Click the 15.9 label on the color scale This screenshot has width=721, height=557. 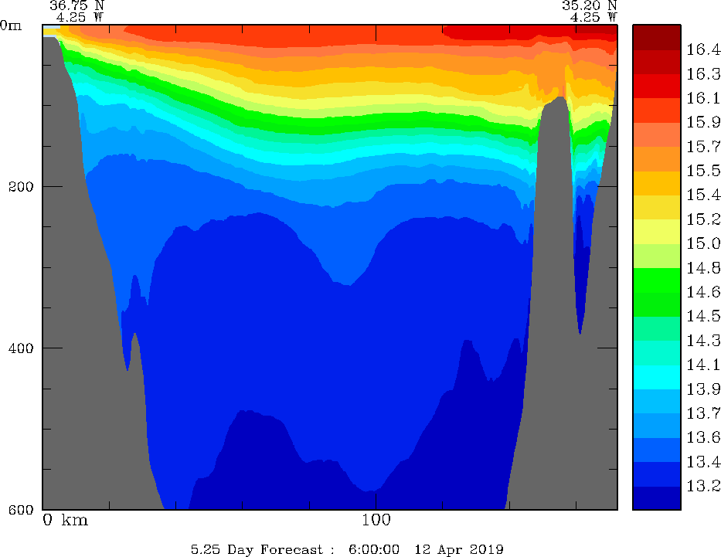(x=703, y=122)
